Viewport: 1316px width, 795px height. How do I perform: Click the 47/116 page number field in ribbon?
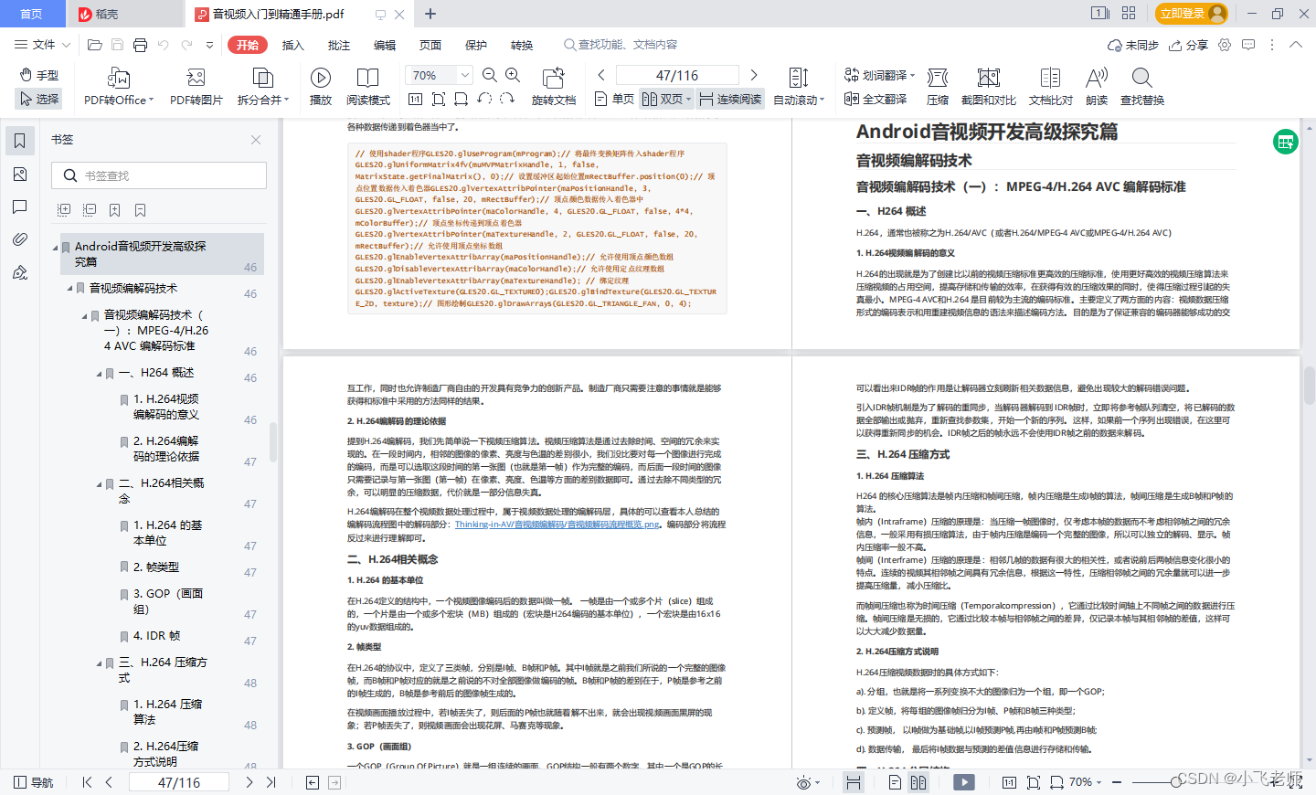click(677, 75)
